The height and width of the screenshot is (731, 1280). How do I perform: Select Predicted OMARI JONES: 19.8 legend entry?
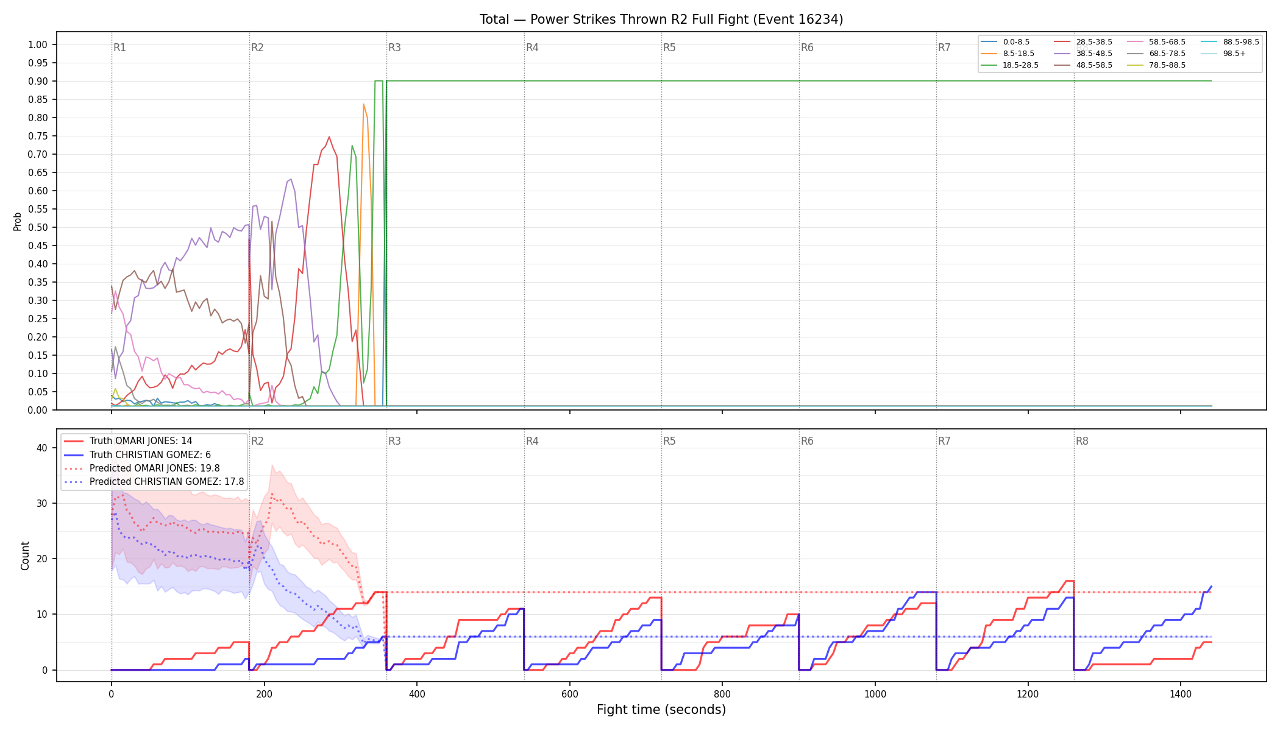[142, 468]
